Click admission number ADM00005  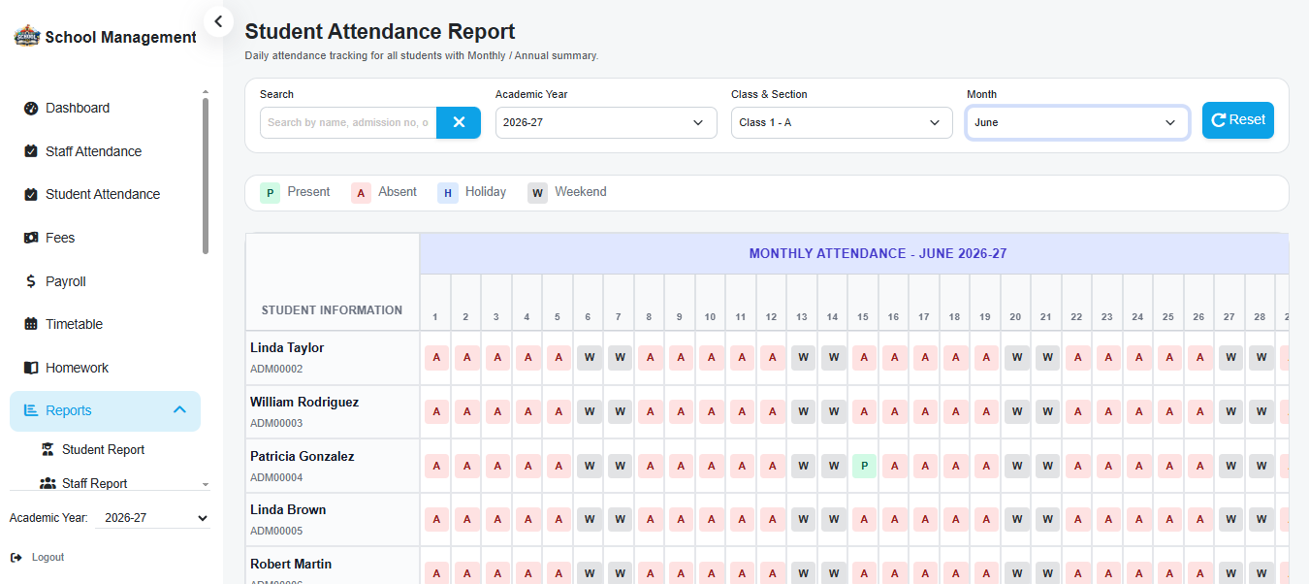tap(276, 531)
